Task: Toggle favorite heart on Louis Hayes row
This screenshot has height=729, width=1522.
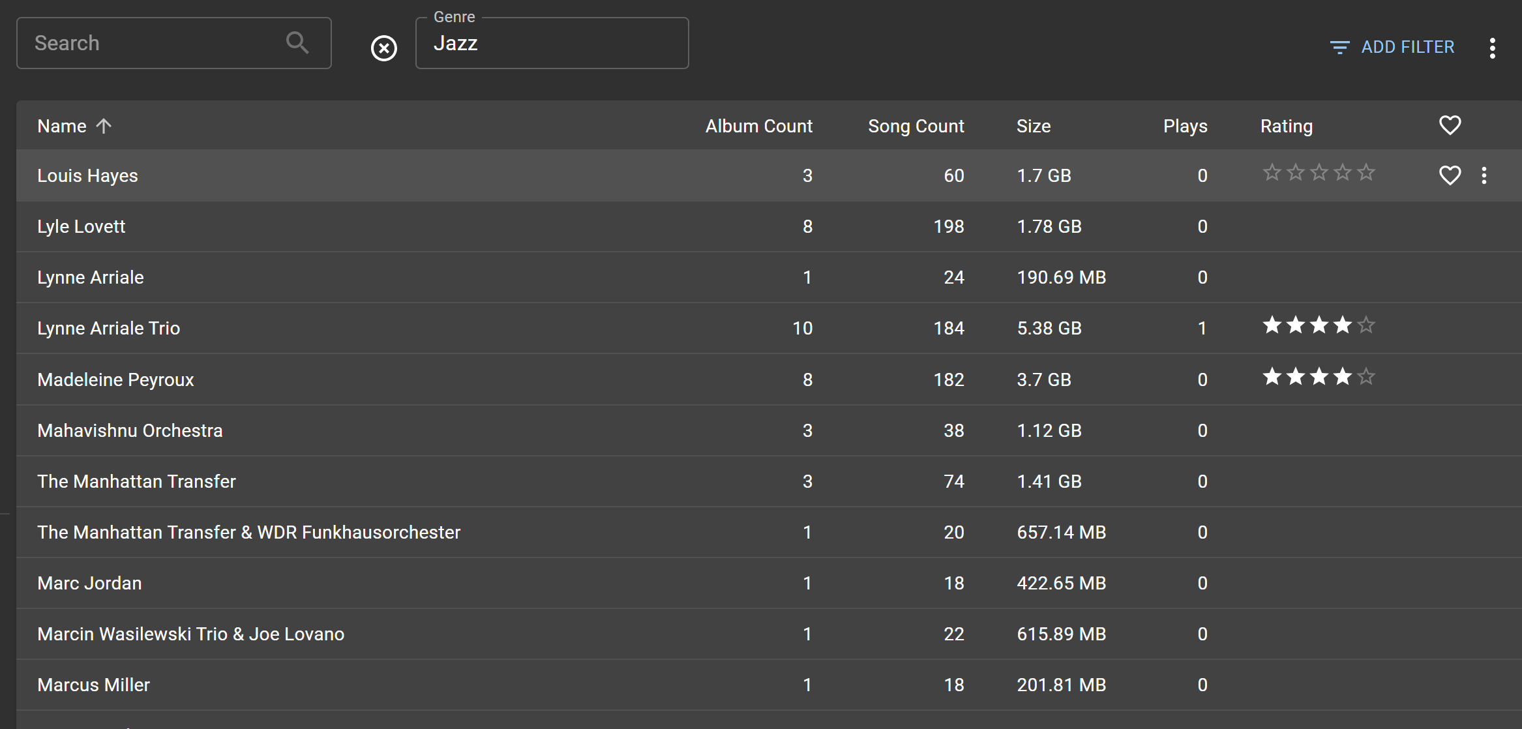Action: [1450, 175]
